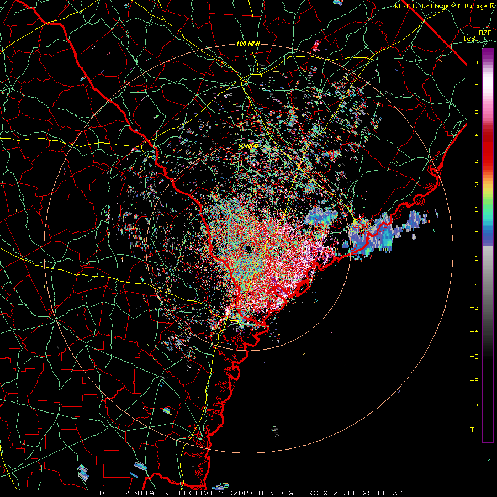Click the "-5" value on the color scale
Screen dimensions: 497x497
point(474,357)
